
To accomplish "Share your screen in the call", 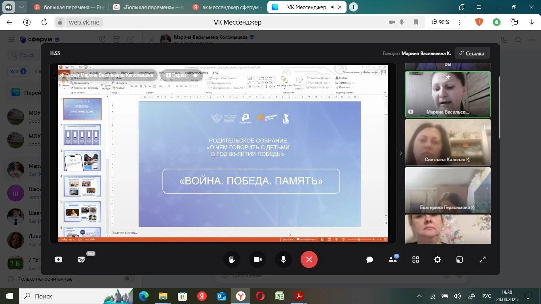I will [x=59, y=260].
